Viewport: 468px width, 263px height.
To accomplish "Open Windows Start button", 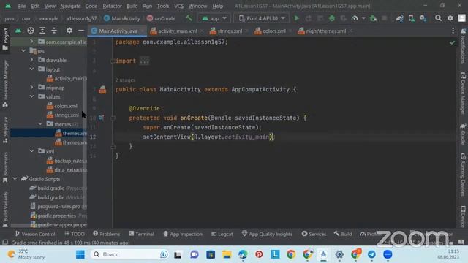I will pyautogui.click(x=80, y=254).
